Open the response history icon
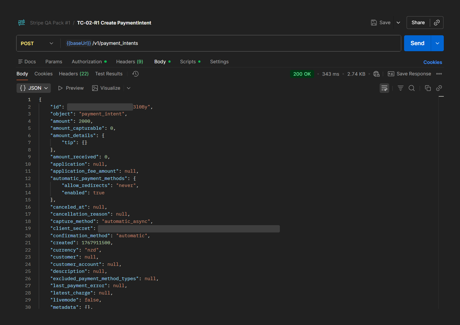The height and width of the screenshot is (325, 460). (x=135, y=74)
